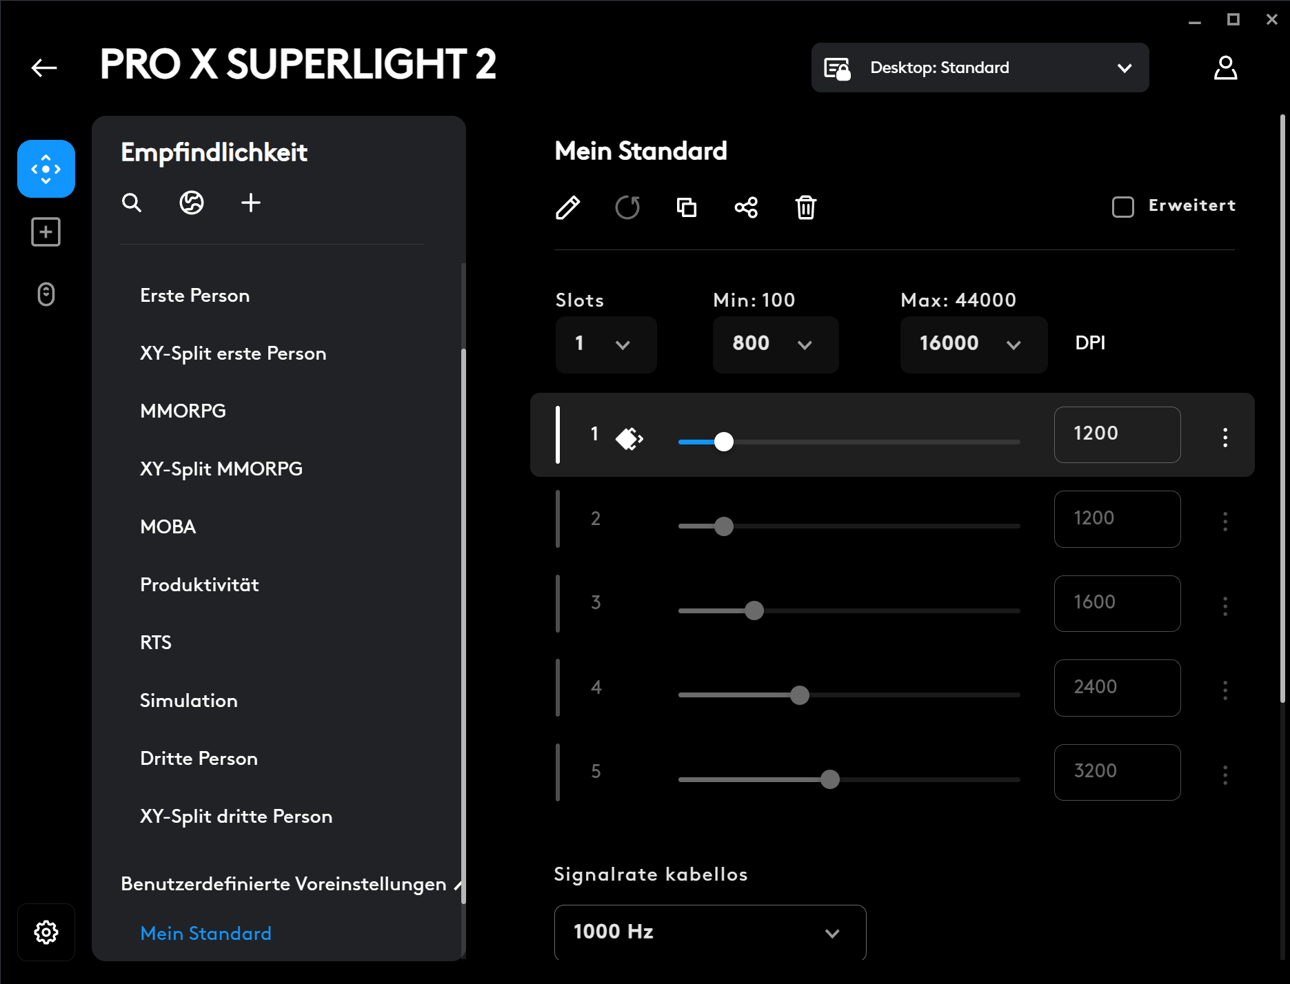This screenshot has width=1290, height=984.
Task: Click the preset list scrollbar
Action: tap(463, 626)
